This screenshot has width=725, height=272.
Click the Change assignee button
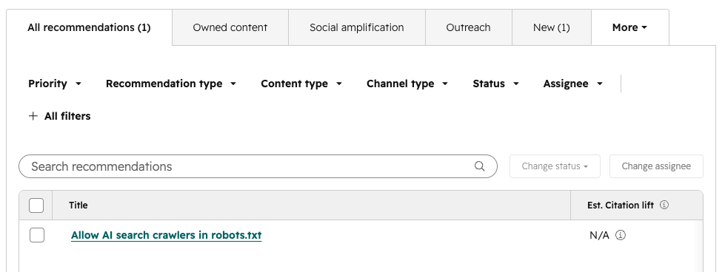pyautogui.click(x=656, y=166)
